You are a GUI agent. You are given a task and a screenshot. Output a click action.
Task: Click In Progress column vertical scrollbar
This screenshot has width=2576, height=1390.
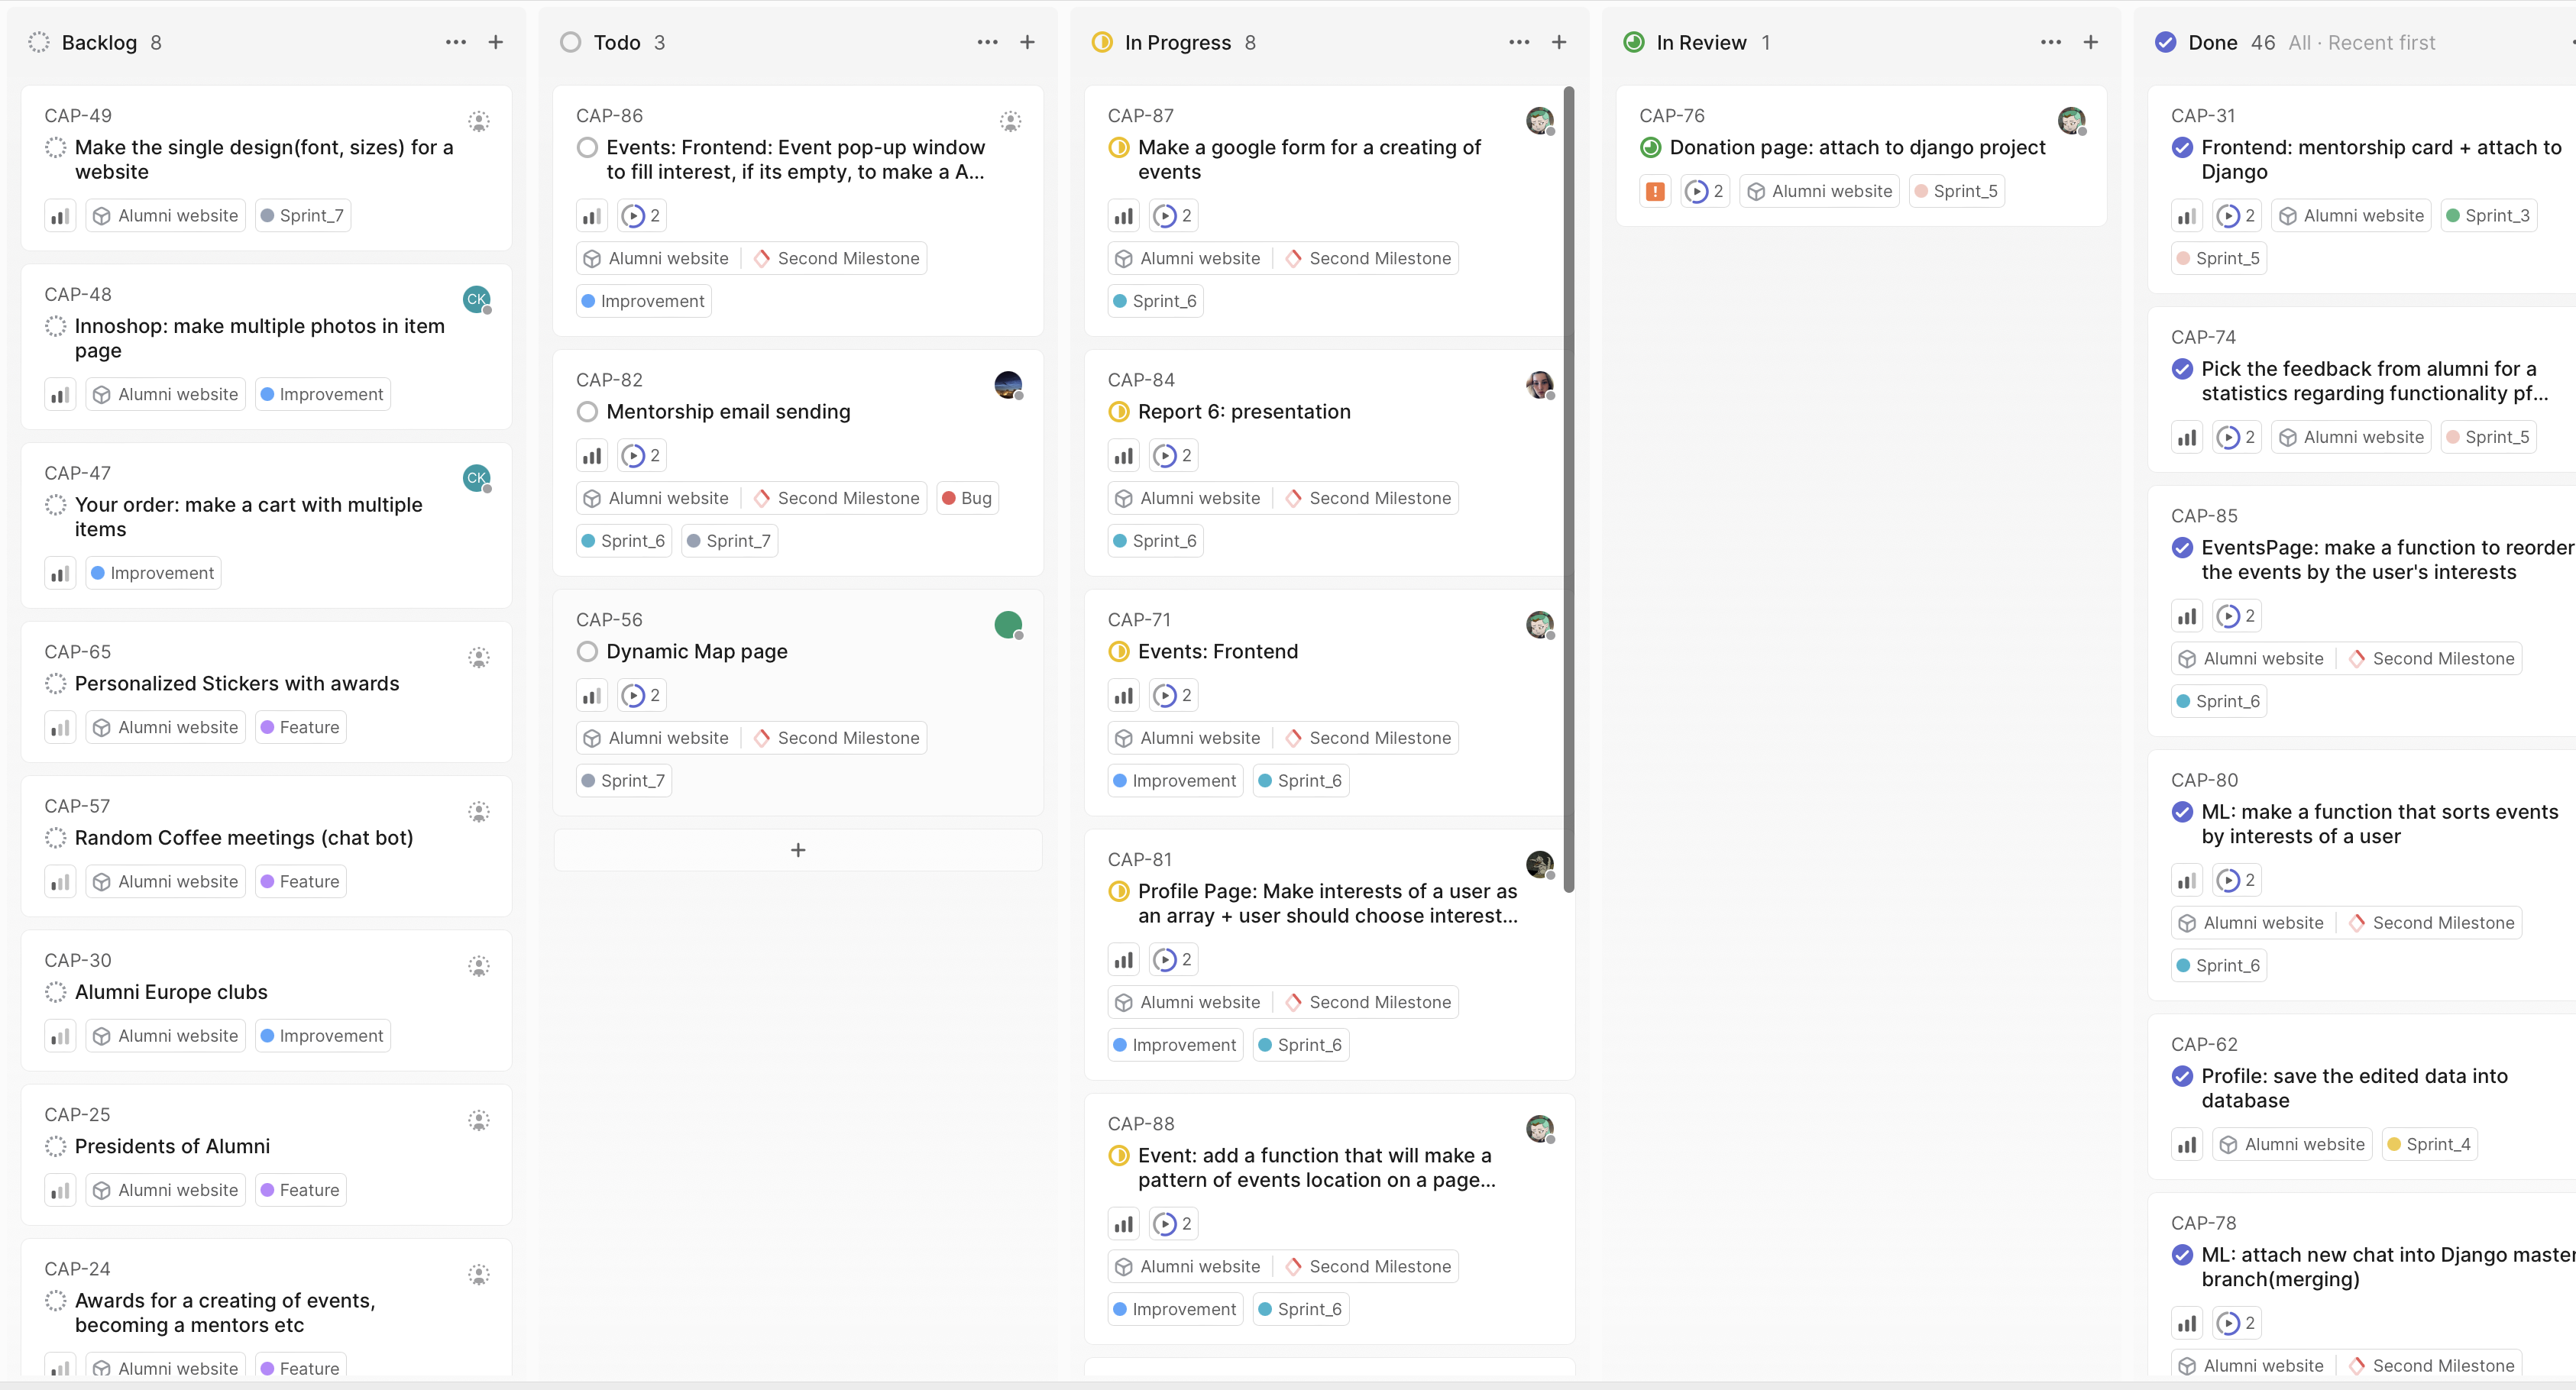pos(1569,490)
